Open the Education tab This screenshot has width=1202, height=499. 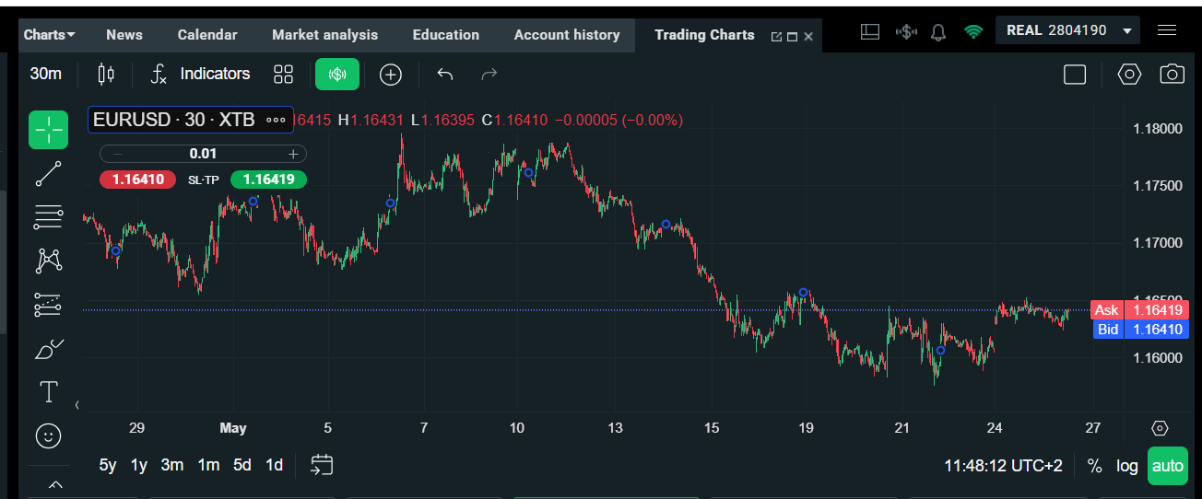pyautogui.click(x=446, y=35)
